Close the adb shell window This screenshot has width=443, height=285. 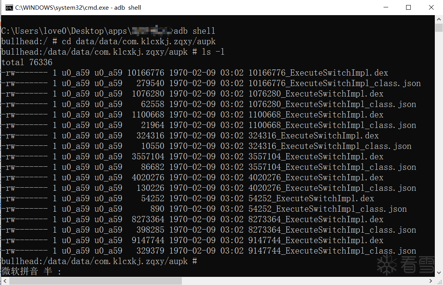click(431, 7)
